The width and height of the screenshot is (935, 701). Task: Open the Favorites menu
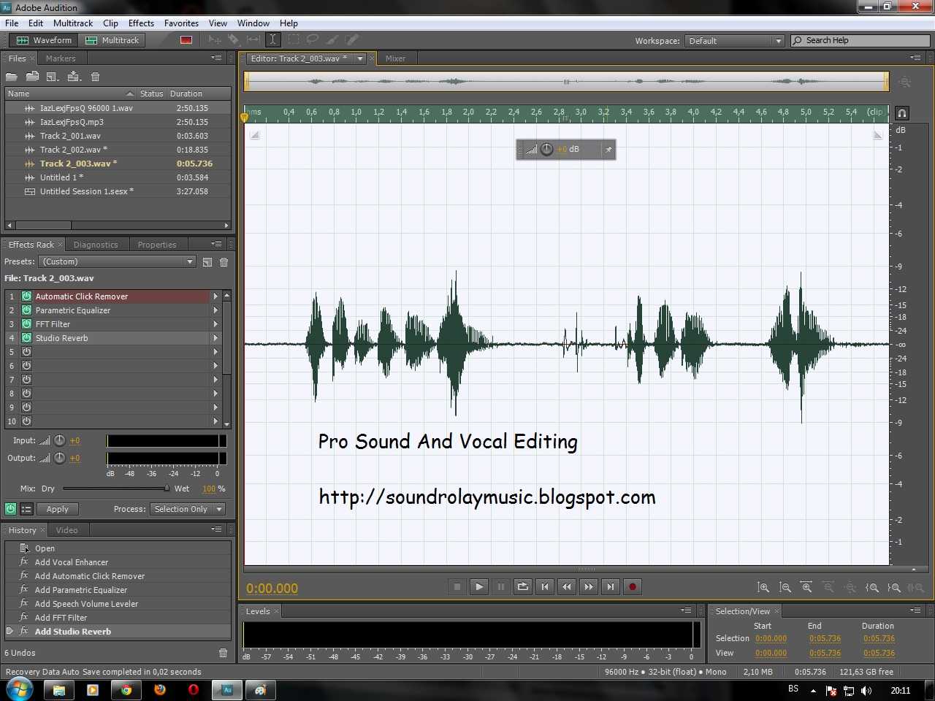pos(181,23)
